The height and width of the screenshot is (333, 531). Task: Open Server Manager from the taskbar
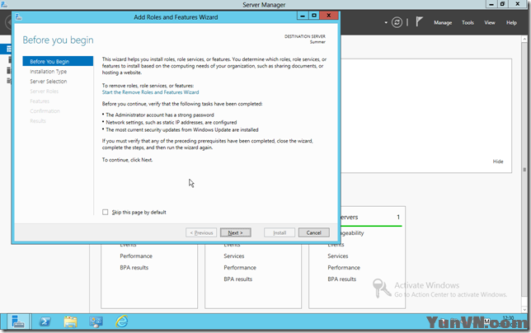click(x=18, y=321)
